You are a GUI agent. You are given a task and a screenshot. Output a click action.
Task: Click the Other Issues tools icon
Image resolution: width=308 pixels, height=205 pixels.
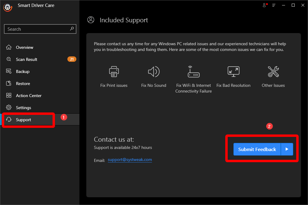click(x=273, y=71)
